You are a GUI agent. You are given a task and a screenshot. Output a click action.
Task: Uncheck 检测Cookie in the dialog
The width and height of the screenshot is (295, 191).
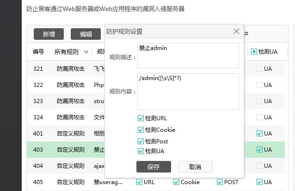pyautogui.click(x=141, y=130)
